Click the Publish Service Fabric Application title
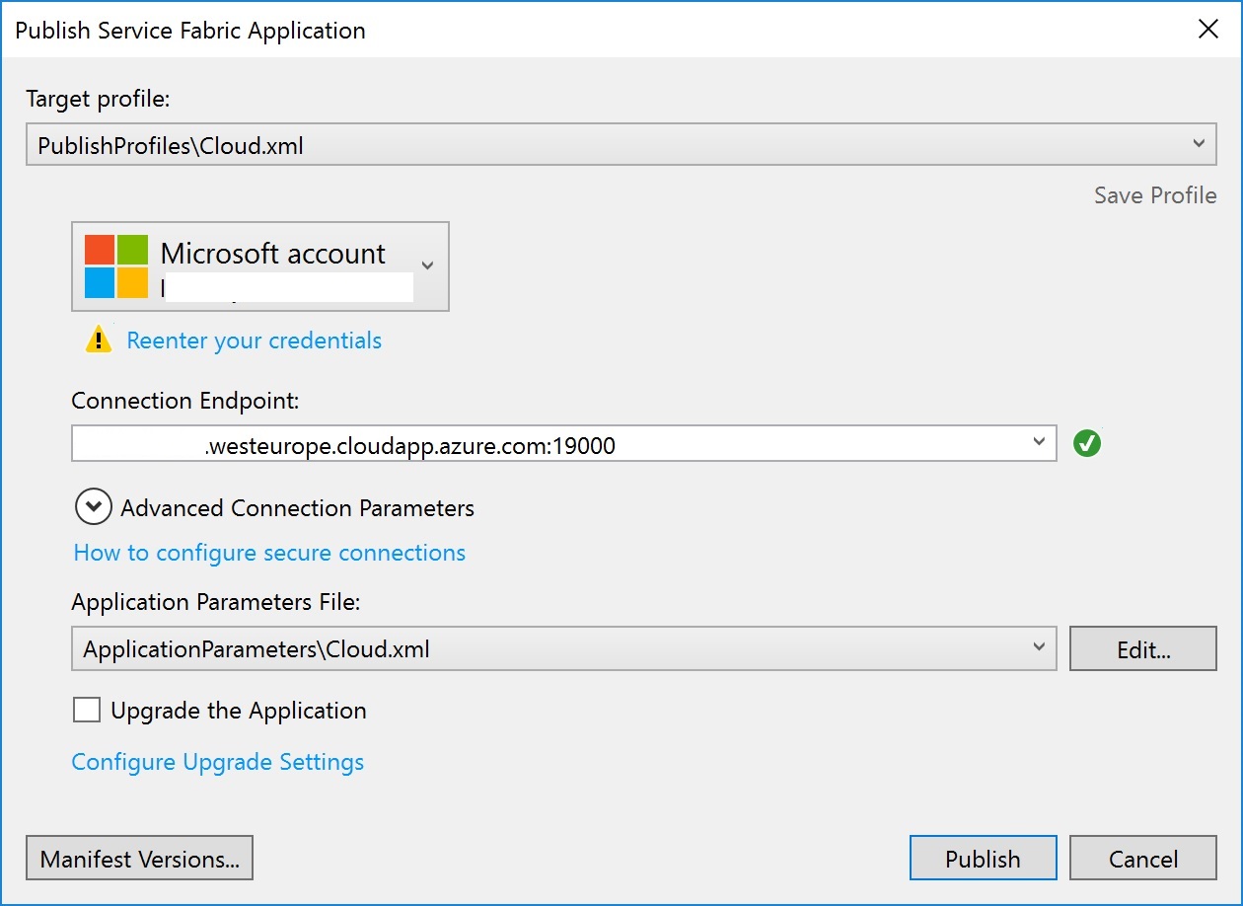The height and width of the screenshot is (906, 1243). click(x=190, y=31)
